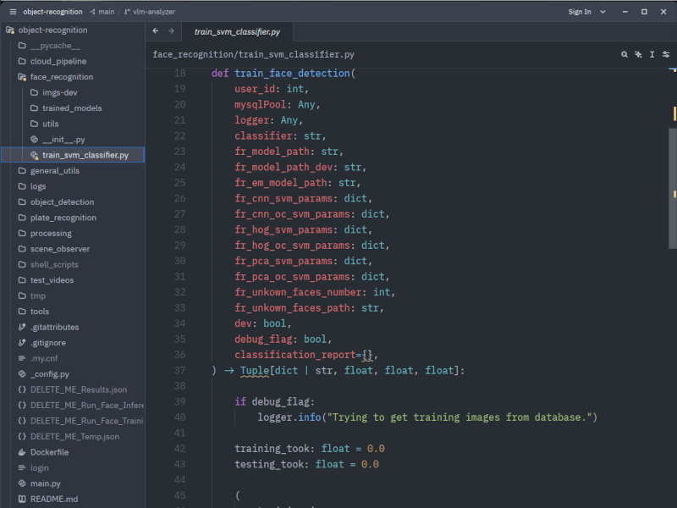Image resolution: width=677 pixels, height=508 pixels.
Task: Open DELETE_ME_Run_Face_Infere json file
Action: point(73,406)
